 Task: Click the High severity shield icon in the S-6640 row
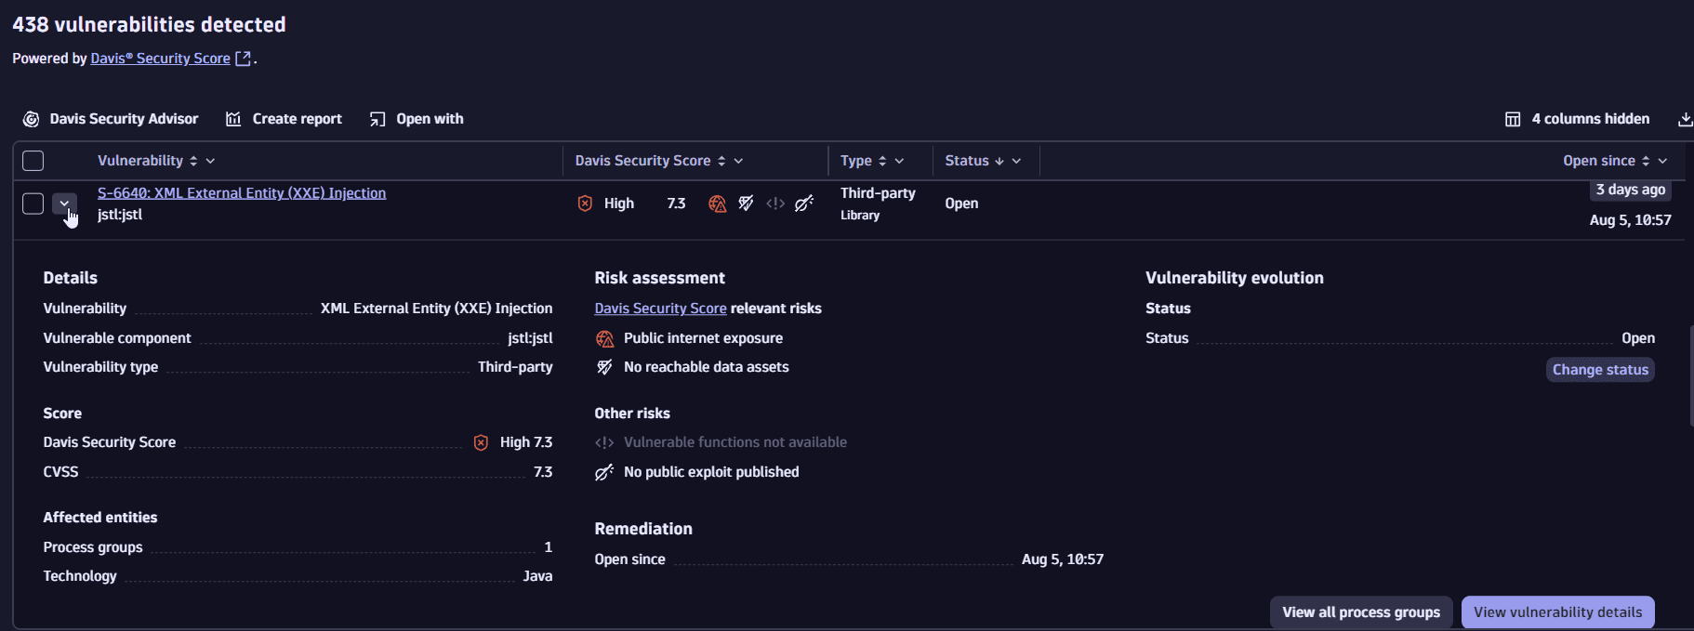(585, 204)
